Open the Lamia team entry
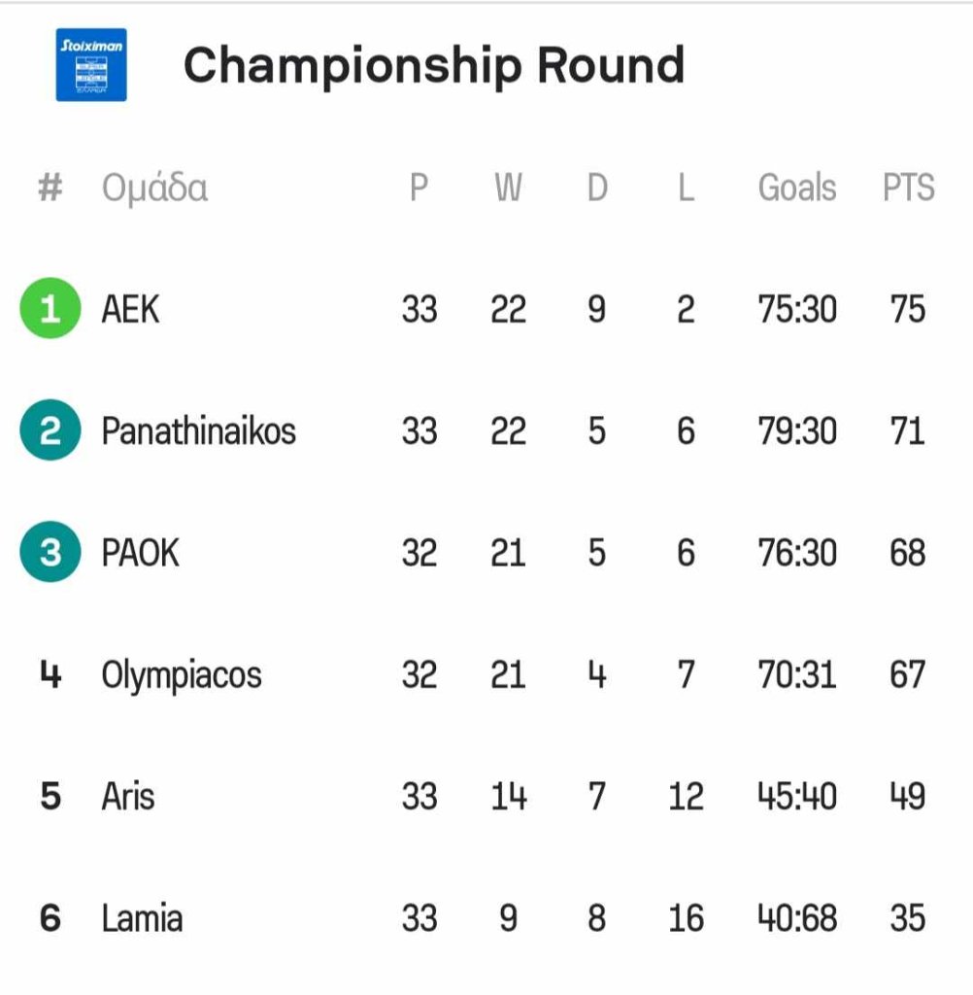The height and width of the screenshot is (995, 973). [x=142, y=918]
